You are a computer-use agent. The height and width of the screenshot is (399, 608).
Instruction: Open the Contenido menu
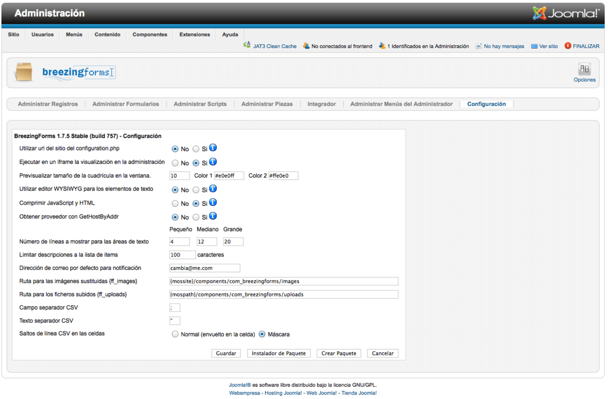point(107,34)
